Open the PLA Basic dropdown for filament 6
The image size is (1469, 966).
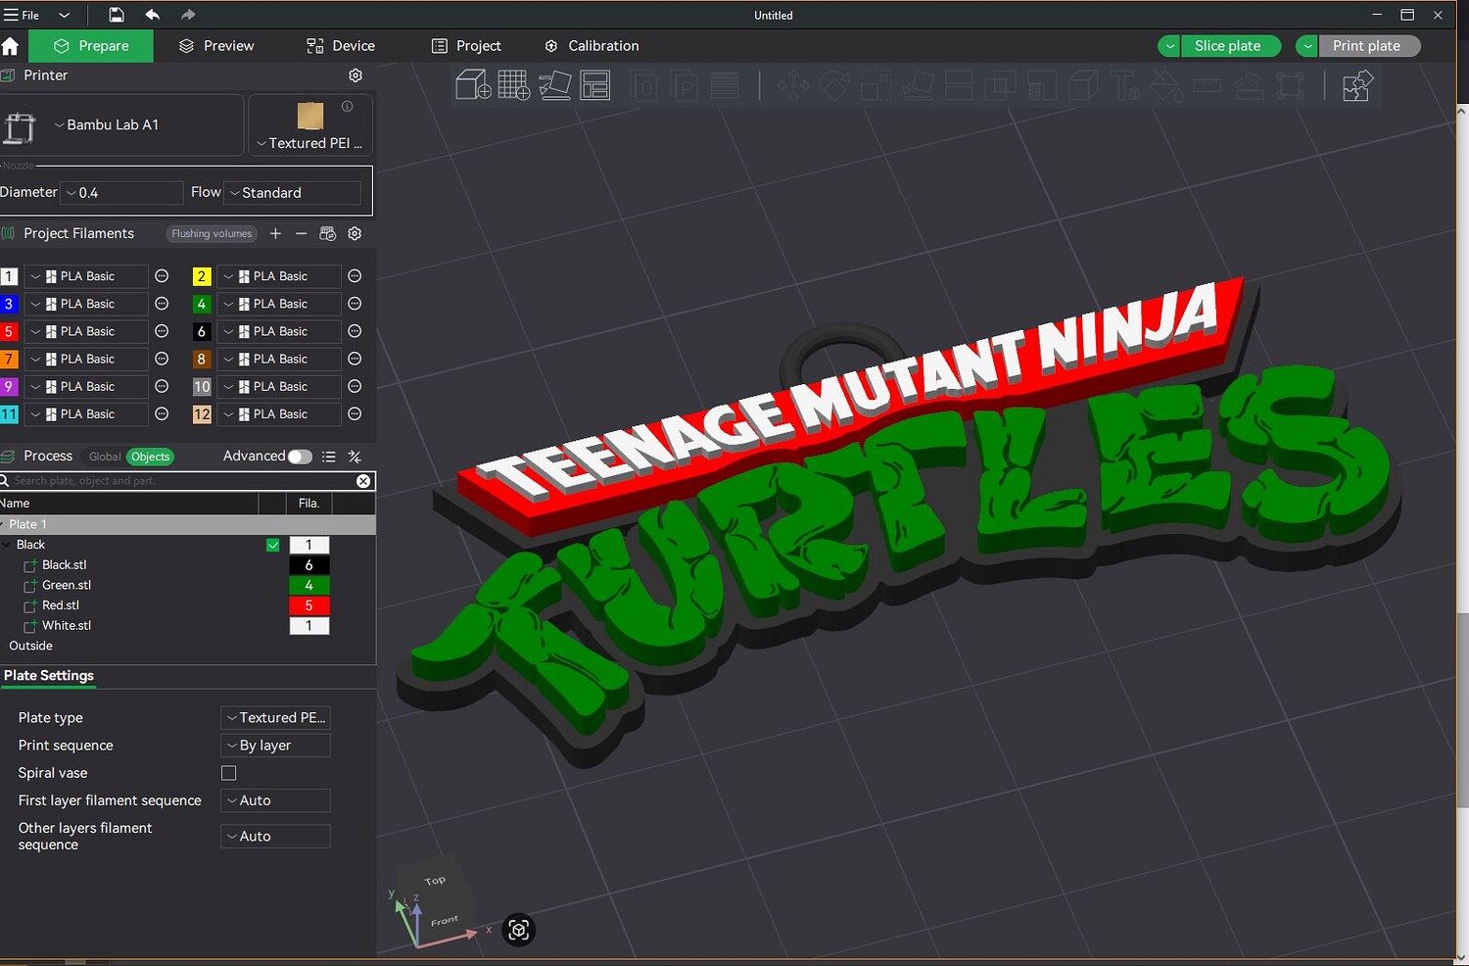coord(279,331)
